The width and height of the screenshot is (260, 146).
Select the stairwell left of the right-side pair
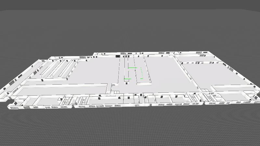(193, 97)
